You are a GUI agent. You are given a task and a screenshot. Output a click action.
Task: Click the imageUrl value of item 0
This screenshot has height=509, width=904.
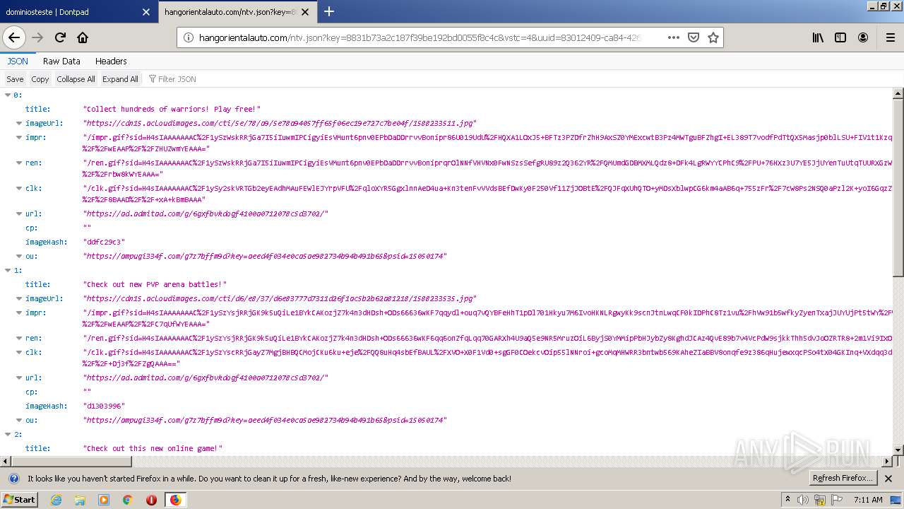(280, 123)
